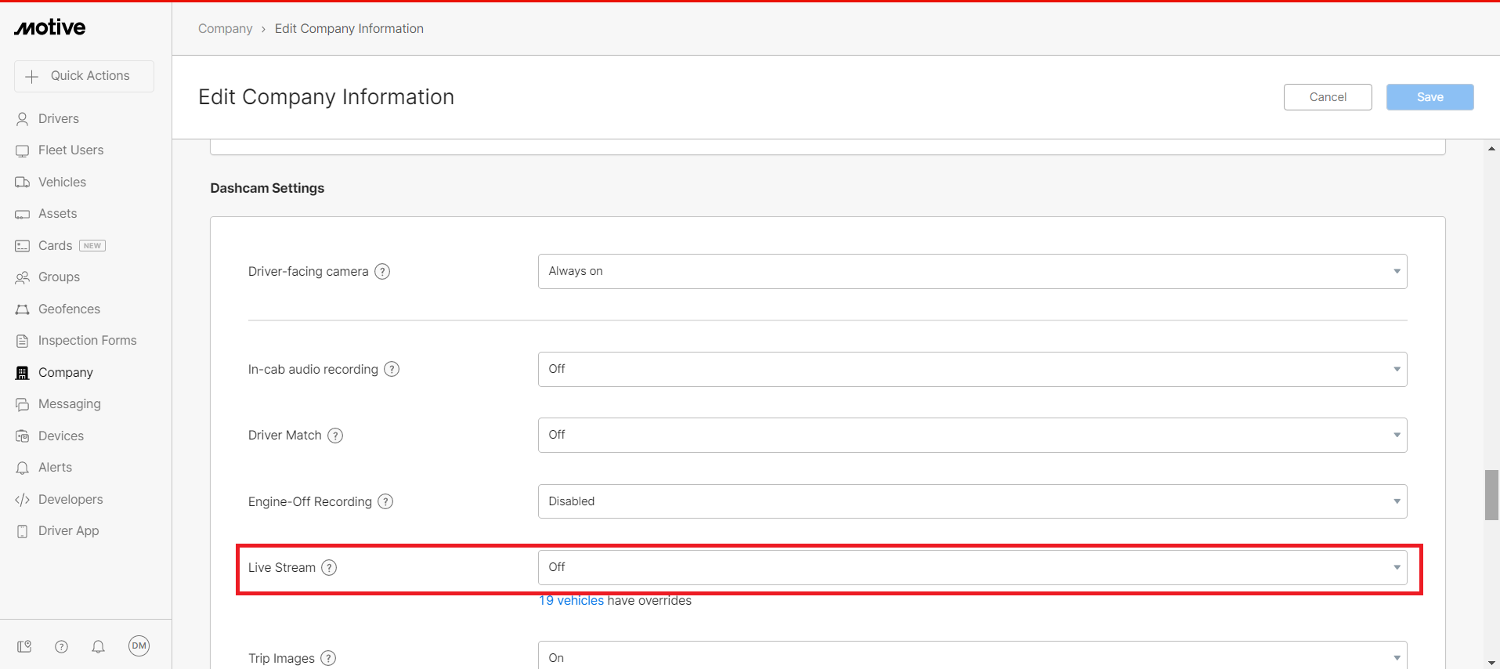Show help for Driver Match
The image size is (1500, 669).
tap(335, 436)
